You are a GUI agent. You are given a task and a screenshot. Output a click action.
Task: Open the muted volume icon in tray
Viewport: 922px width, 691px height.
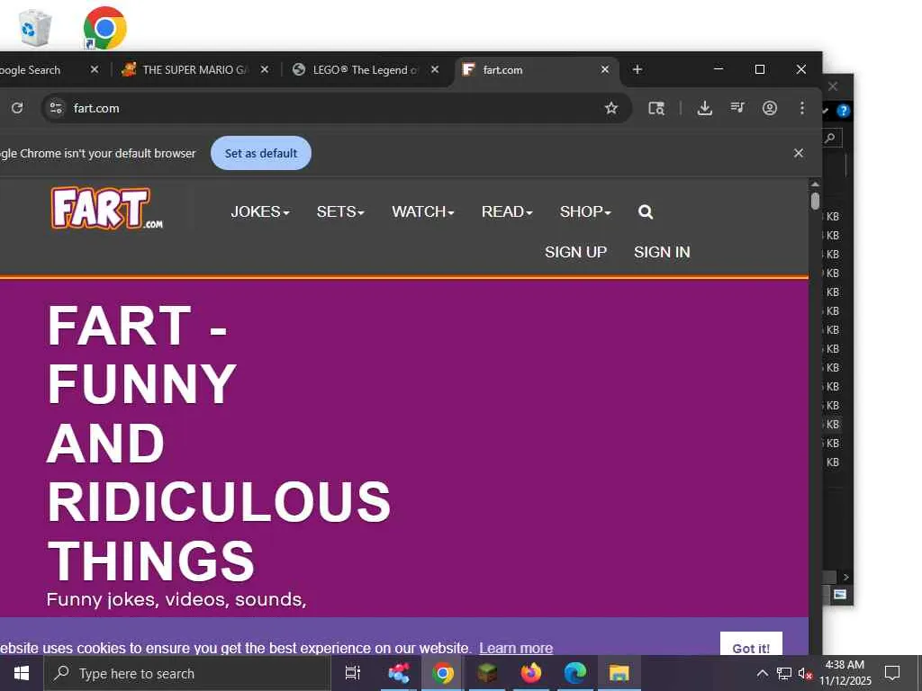805,674
